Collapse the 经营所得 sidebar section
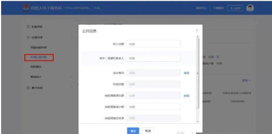Viewport: 272px width, 134px height. (72, 37)
